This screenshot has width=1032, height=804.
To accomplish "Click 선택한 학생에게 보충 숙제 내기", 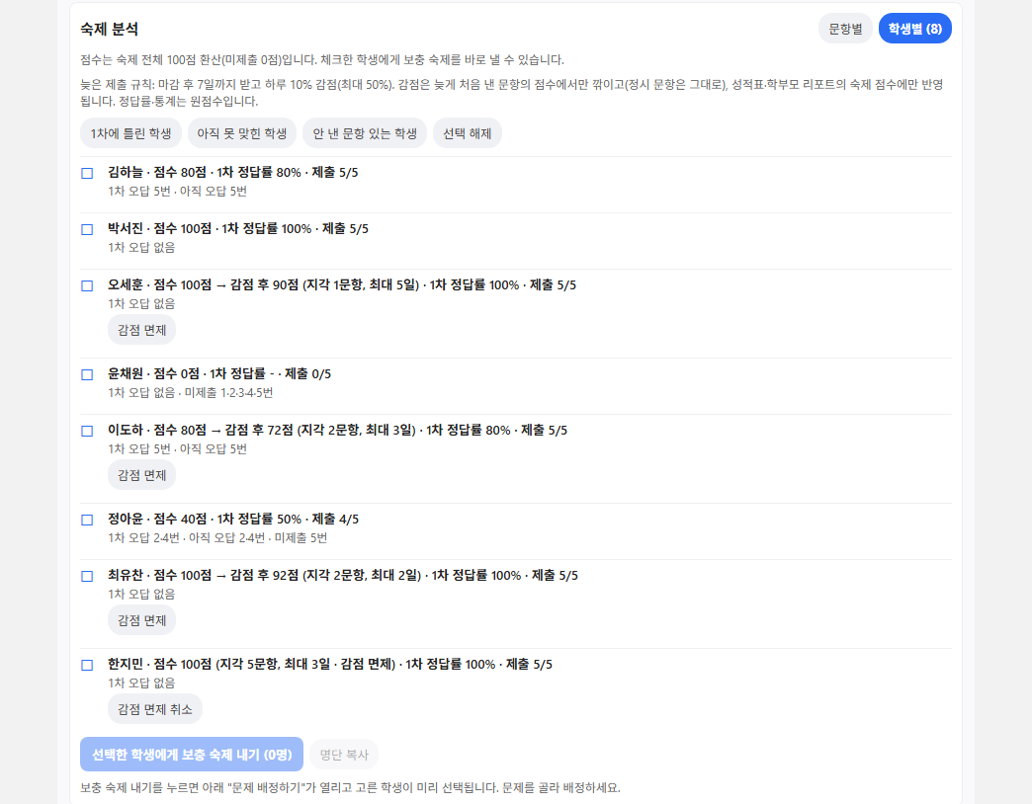I will click(x=192, y=754).
